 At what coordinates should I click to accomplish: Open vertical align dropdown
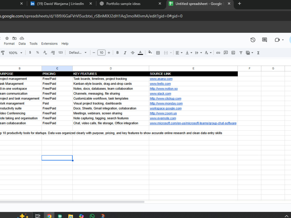pos(189,53)
